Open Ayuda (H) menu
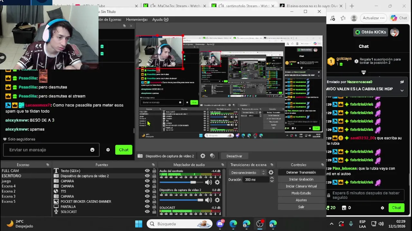The image size is (412, 231). coord(160,20)
